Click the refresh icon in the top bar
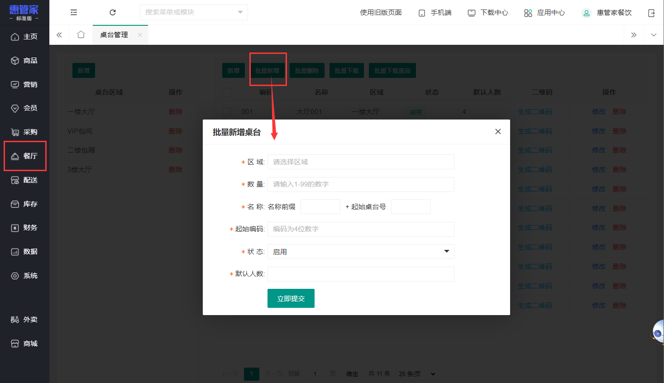 pos(113,13)
